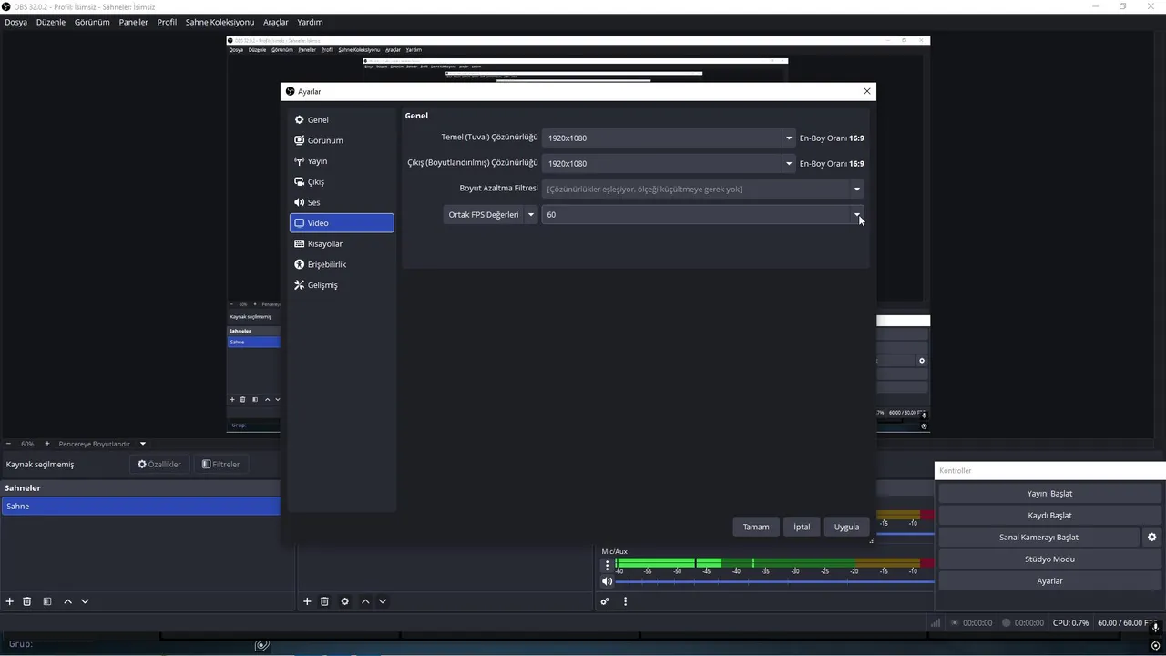Click the target circle icon at bottom right
This screenshot has height=656, width=1166.
tap(1155, 646)
